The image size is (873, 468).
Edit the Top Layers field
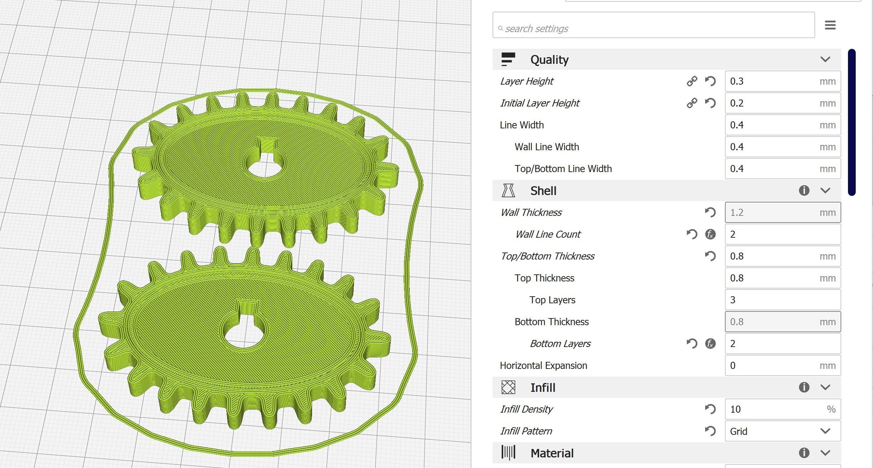(x=783, y=300)
